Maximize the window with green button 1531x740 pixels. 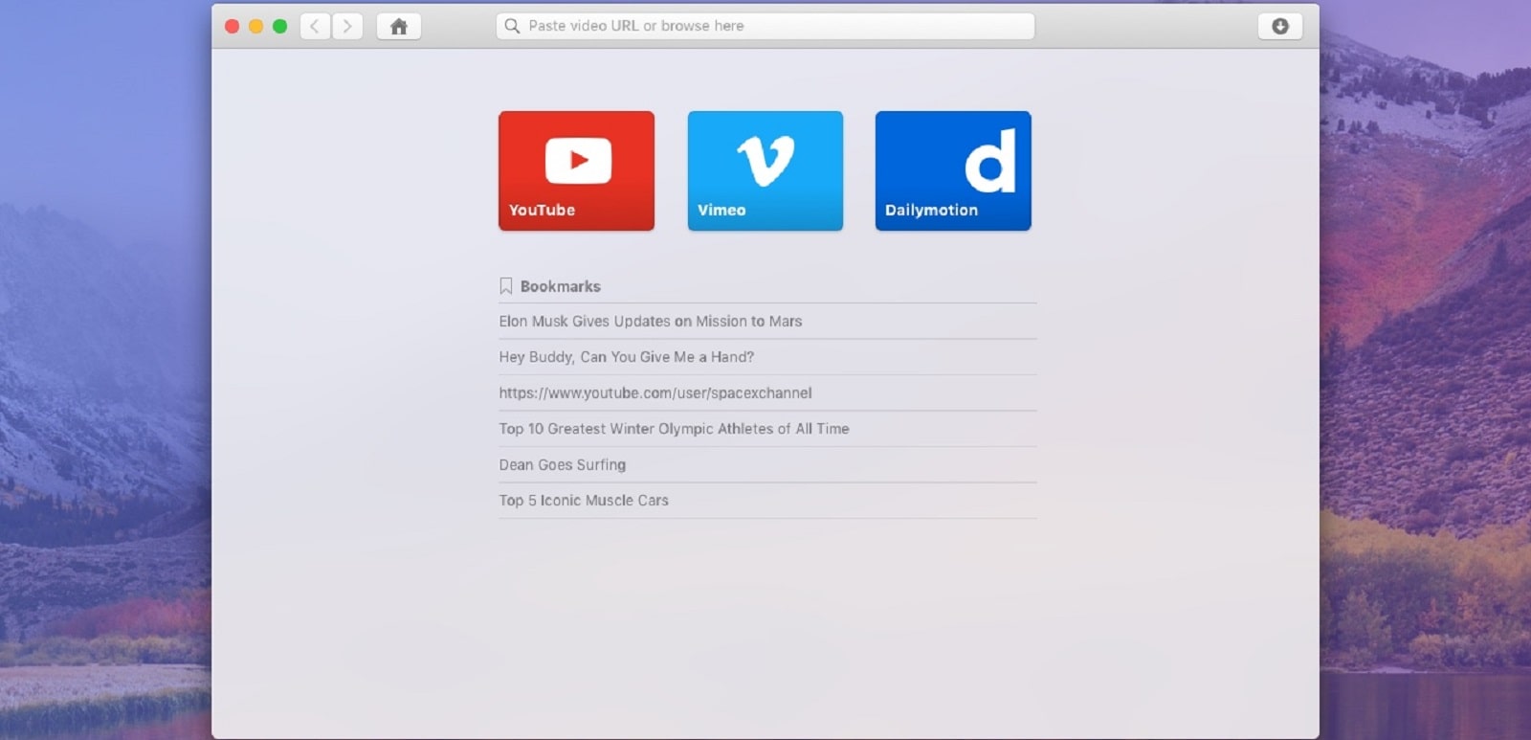click(279, 26)
